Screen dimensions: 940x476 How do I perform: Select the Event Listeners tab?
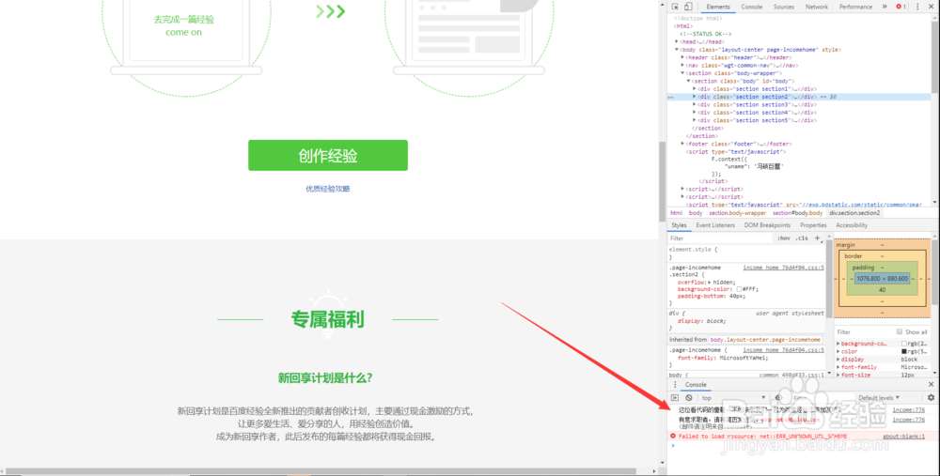click(715, 225)
